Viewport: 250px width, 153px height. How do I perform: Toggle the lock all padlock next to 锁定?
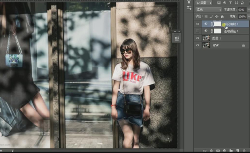[222, 17]
